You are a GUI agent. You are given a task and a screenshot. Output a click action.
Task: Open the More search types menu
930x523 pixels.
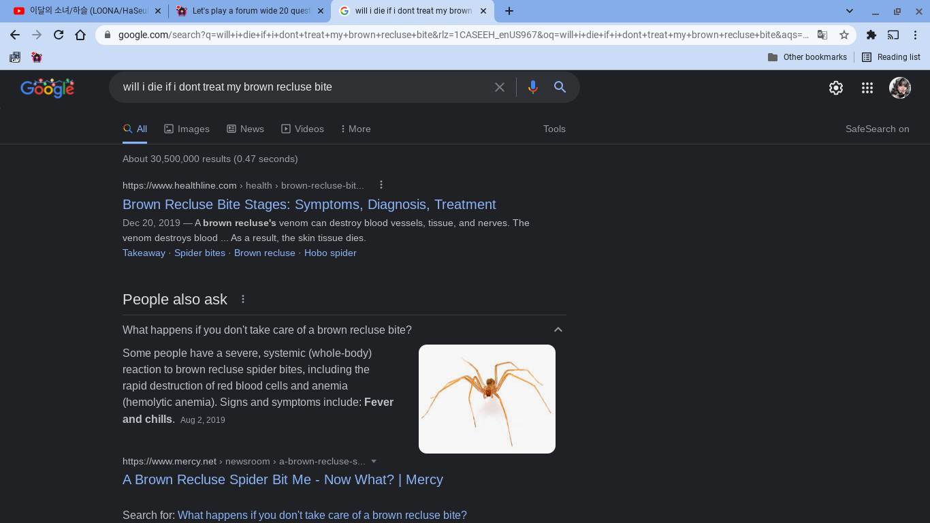click(355, 129)
